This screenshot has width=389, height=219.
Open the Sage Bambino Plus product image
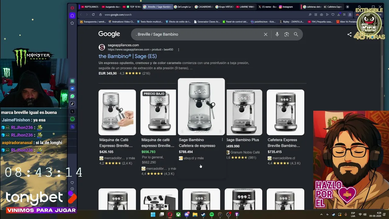(x=244, y=112)
